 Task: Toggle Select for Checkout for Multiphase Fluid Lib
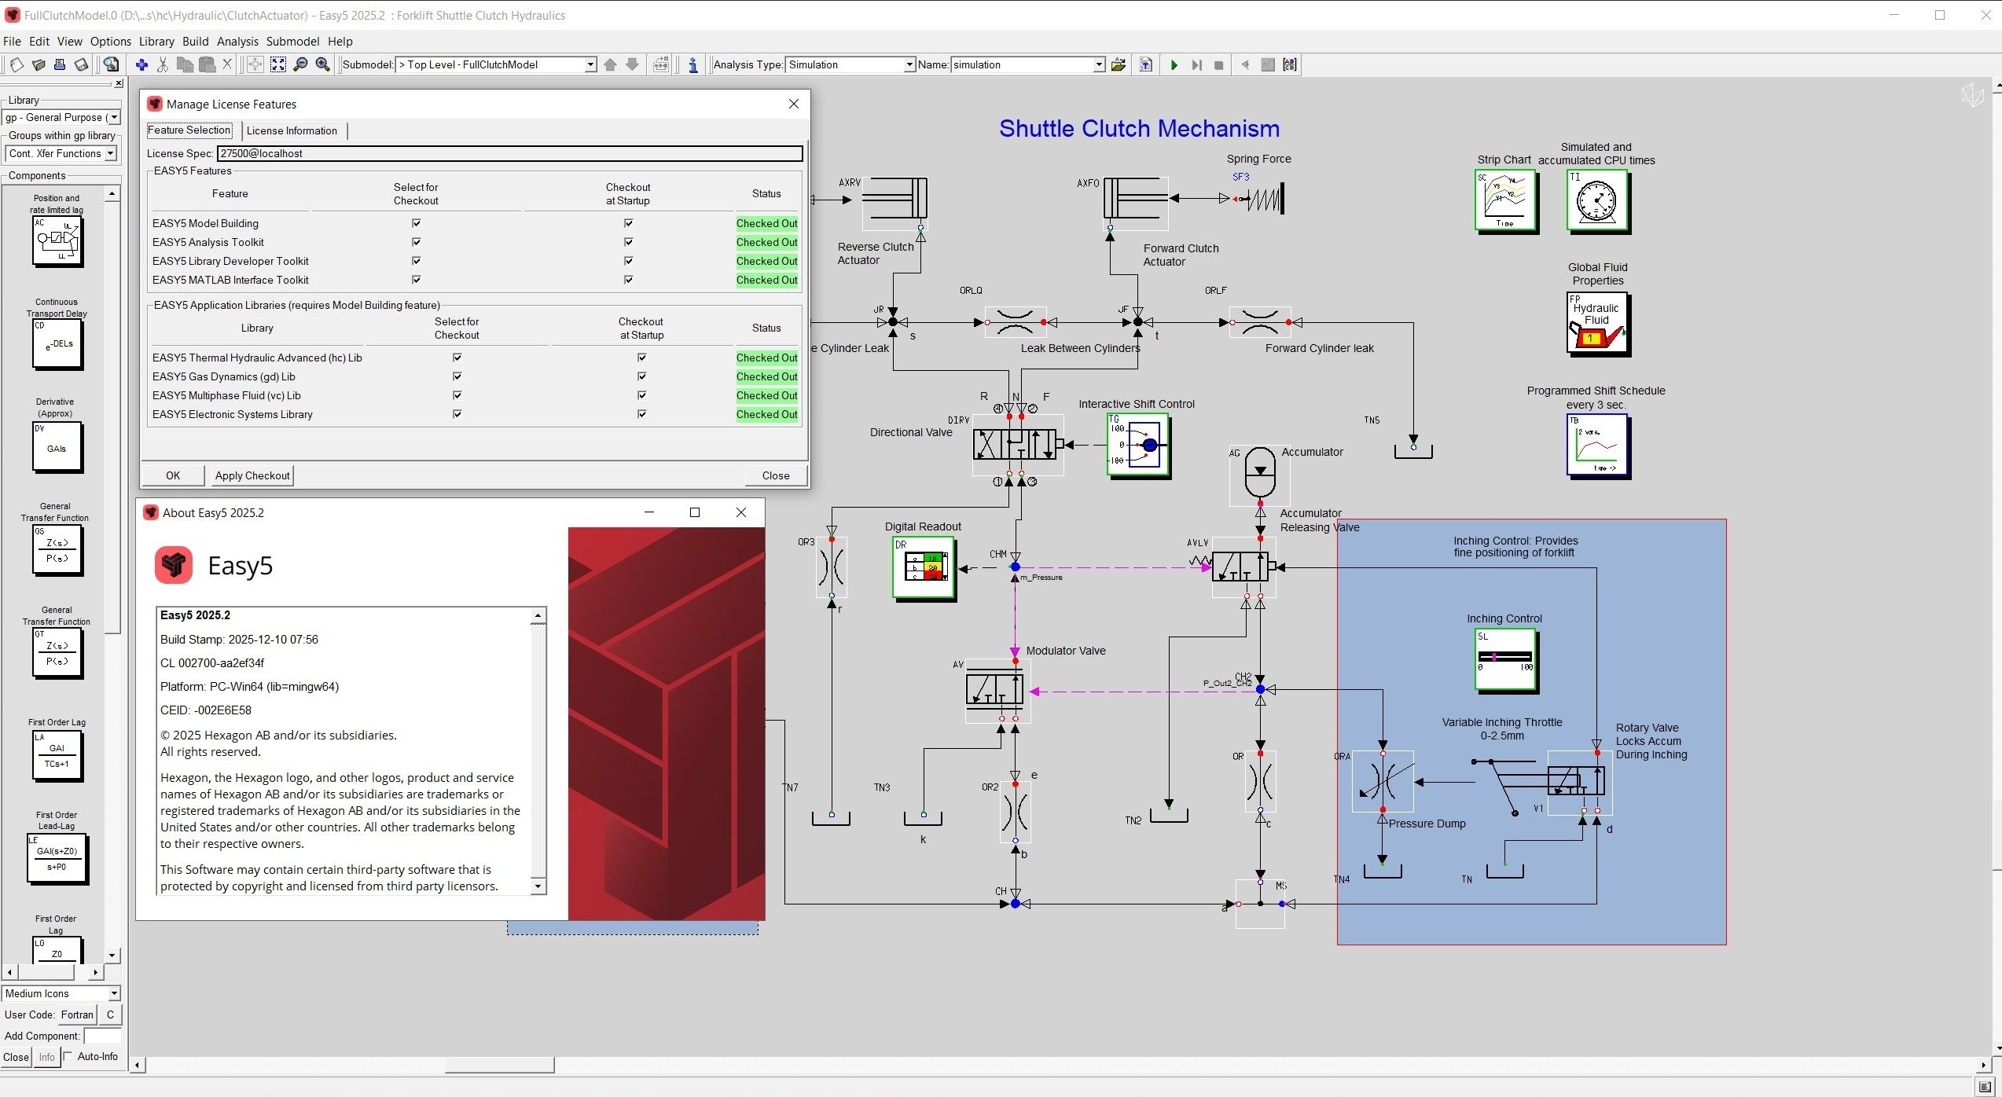pyautogui.click(x=457, y=395)
